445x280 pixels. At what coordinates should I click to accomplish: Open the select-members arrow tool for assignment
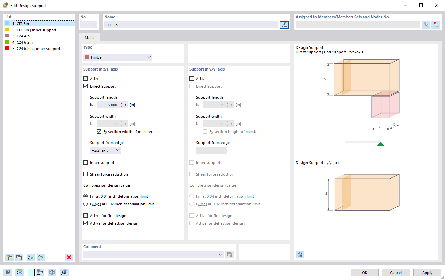click(426, 24)
